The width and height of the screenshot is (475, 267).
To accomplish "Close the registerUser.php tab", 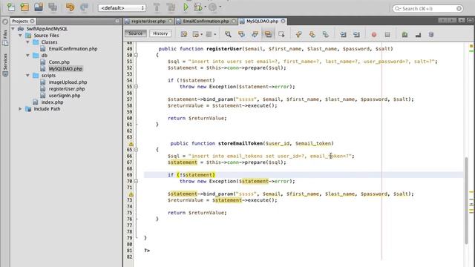I will [x=171, y=21].
